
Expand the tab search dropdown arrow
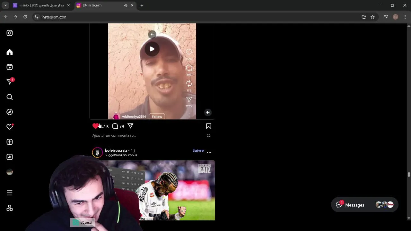pos(5,5)
